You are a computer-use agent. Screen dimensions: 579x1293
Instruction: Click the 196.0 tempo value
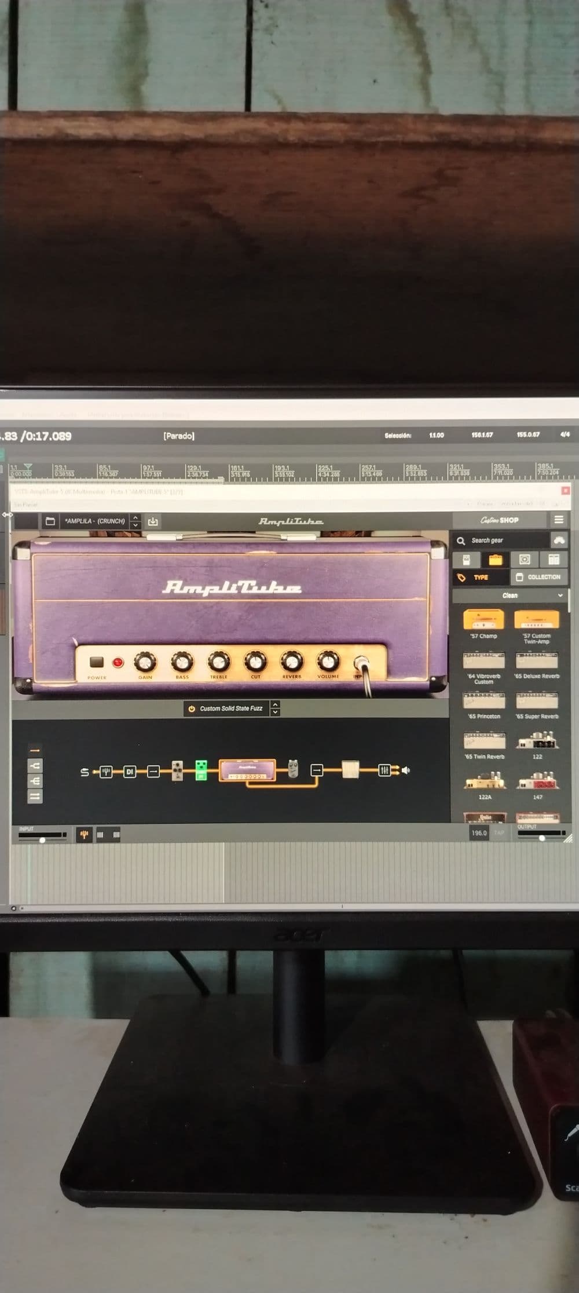click(x=479, y=833)
